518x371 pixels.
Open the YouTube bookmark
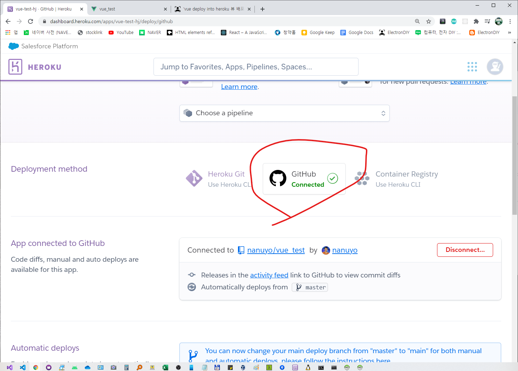[x=121, y=33]
